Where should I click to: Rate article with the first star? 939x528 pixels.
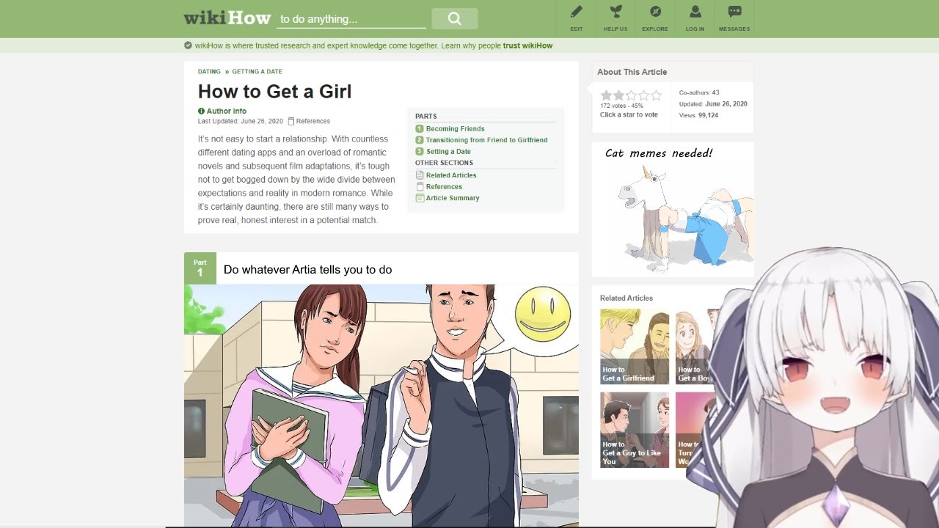pos(606,95)
